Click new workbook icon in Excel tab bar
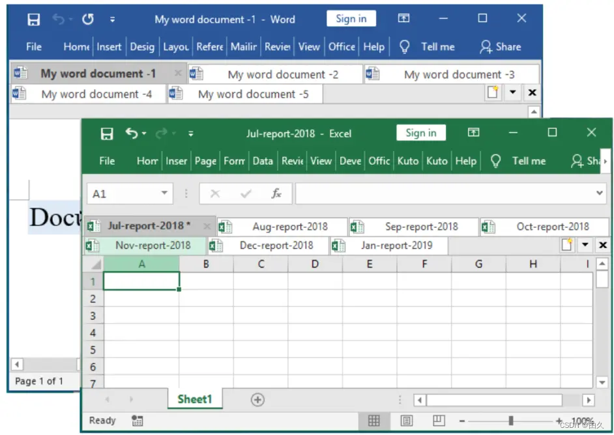614x435 pixels. [567, 245]
